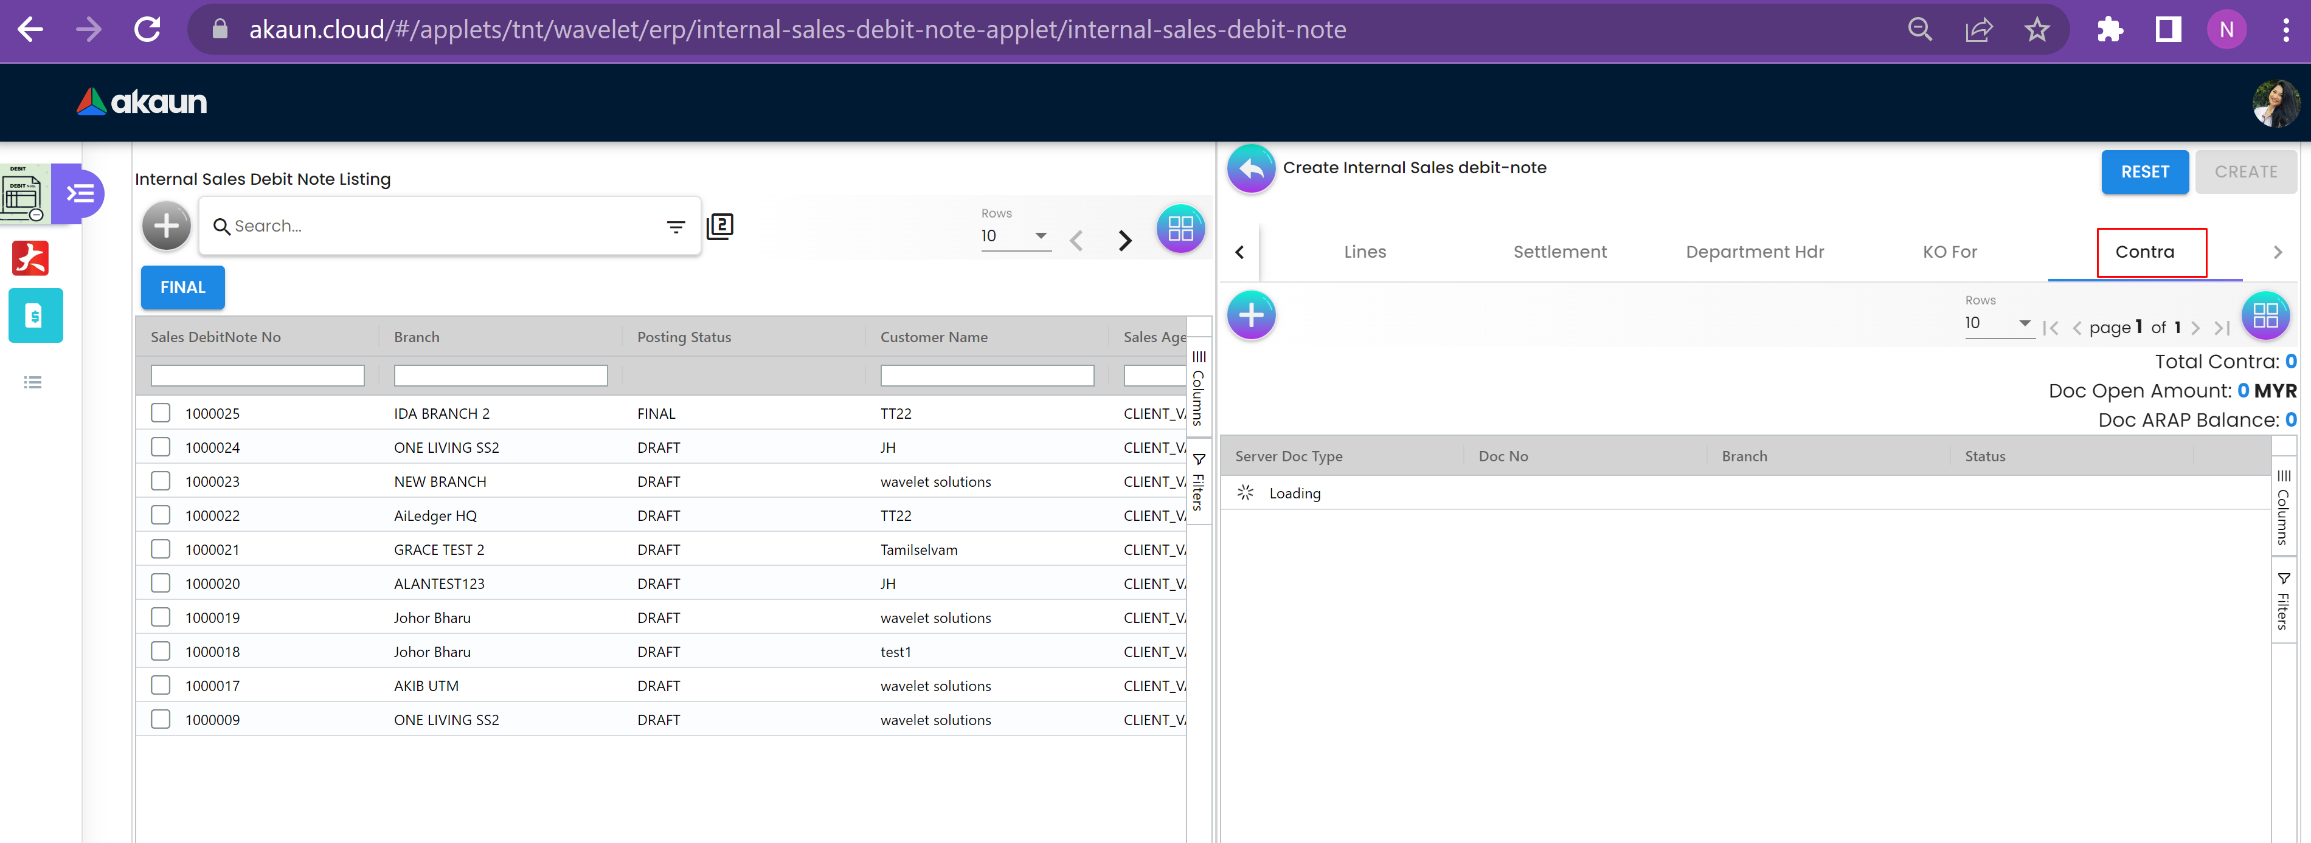2311x843 pixels.
Task: Click the plus button in Contra tab
Action: [1250, 315]
